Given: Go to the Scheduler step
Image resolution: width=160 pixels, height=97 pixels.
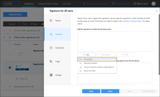Looking at the screenshot, I should coord(58,48).
